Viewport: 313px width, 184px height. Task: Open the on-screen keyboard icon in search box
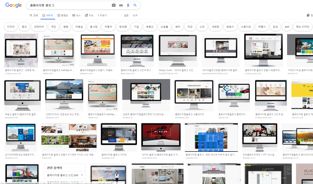tap(121, 5)
